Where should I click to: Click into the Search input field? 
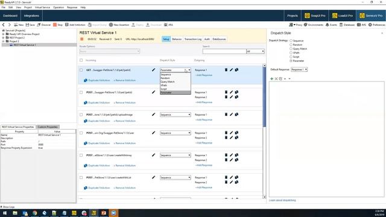[224, 51]
